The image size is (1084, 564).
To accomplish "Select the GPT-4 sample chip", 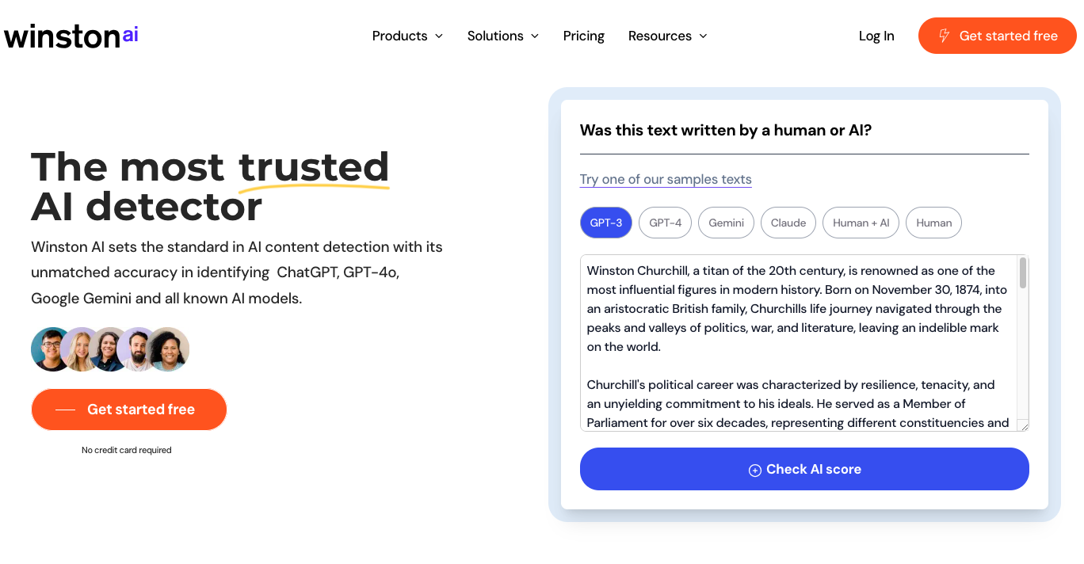I will click(666, 223).
